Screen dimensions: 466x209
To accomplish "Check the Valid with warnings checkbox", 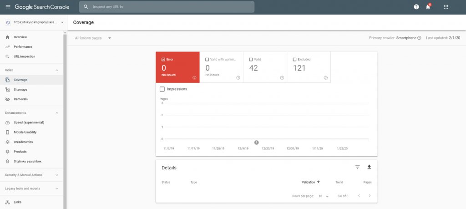I will point(207,60).
